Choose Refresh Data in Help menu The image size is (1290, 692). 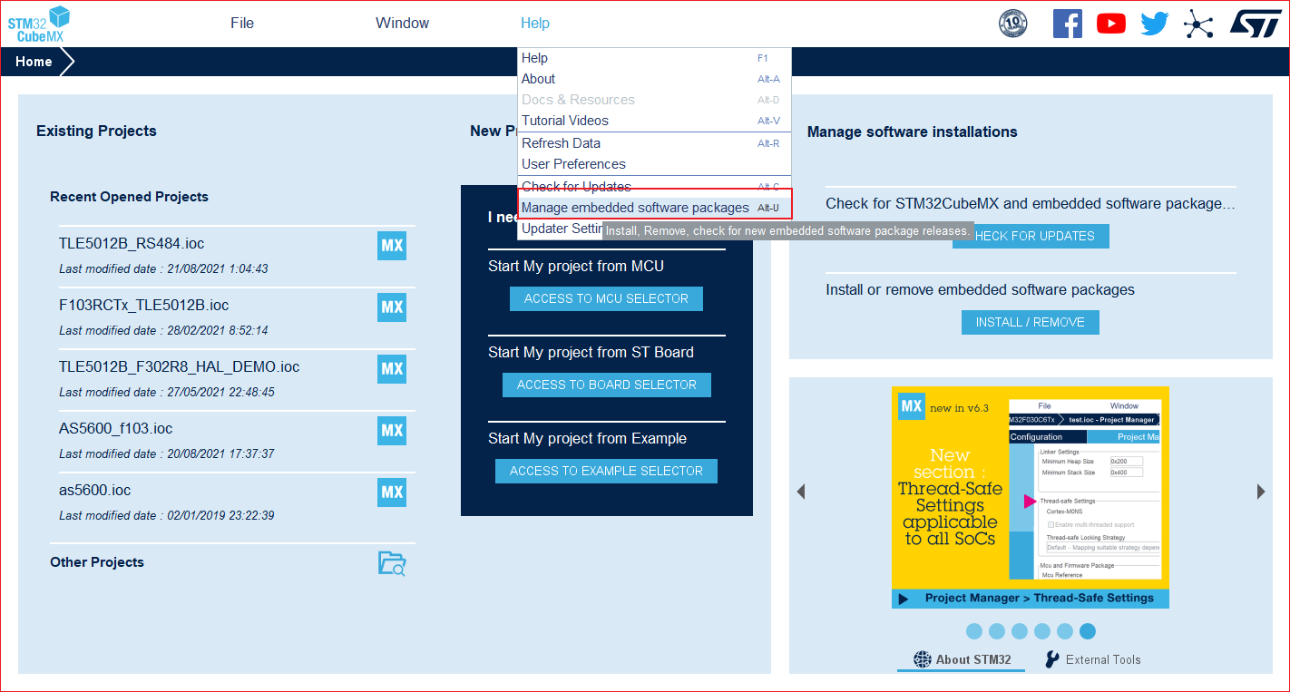[654, 143]
